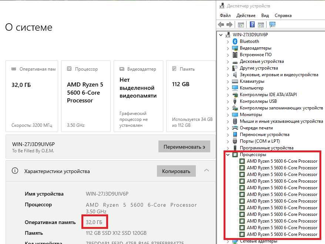Click the Компьютер monitor icon
Image resolution: width=325 pixels, height=244 pixels.
235,88
